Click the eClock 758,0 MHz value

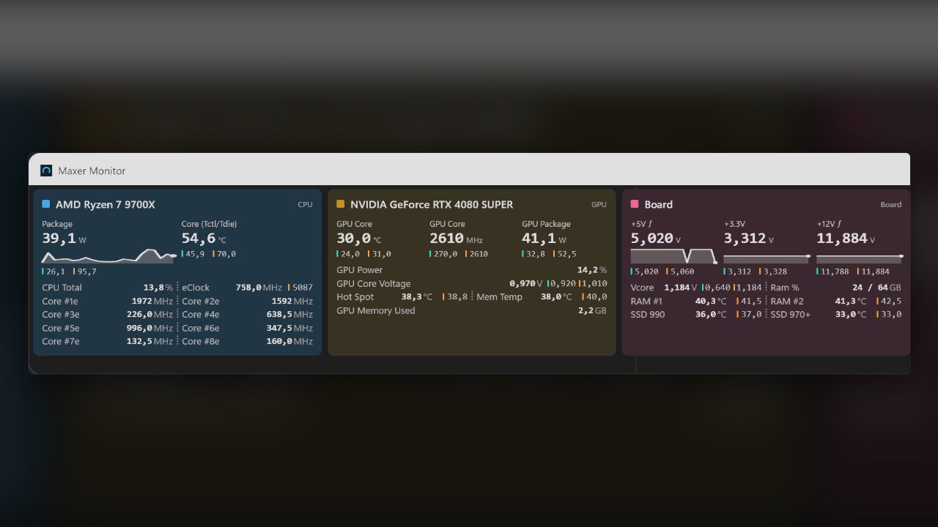pyautogui.click(x=259, y=288)
